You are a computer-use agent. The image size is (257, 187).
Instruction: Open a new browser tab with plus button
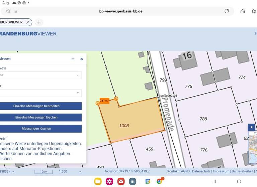coord(39,22)
